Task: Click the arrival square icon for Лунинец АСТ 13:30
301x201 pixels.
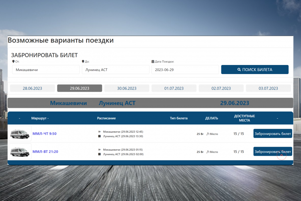Action: (x=99, y=136)
